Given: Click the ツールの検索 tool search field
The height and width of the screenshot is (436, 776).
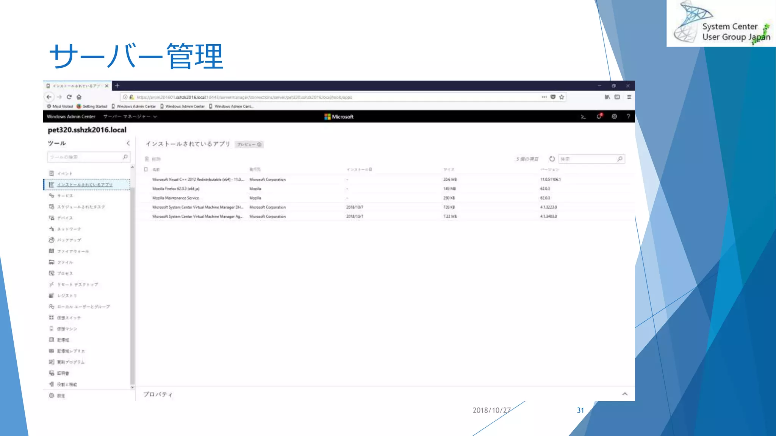Looking at the screenshot, I should click(88, 157).
